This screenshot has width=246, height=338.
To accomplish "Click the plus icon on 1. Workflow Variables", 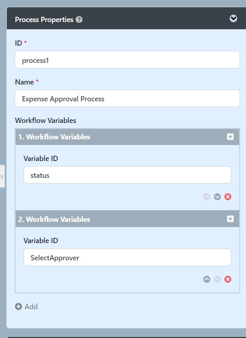I will (x=230, y=137).
